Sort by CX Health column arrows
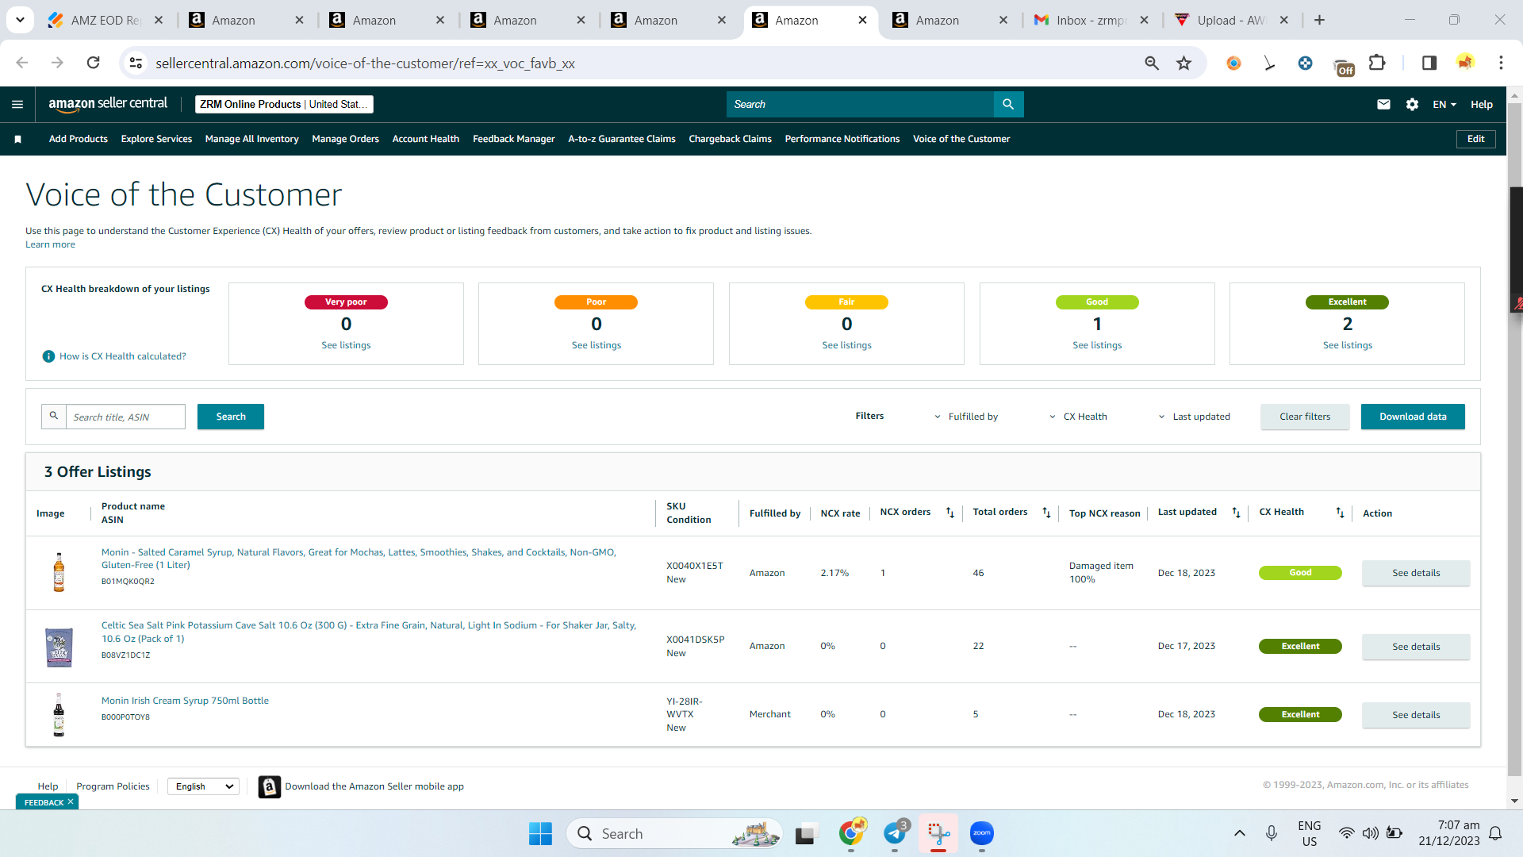Viewport: 1523px width, 857px height. (x=1340, y=513)
